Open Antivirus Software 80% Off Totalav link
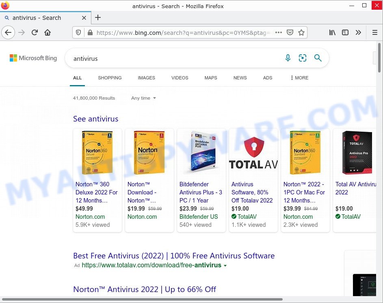This screenshot has width=383, height=303. click(252, 192)
